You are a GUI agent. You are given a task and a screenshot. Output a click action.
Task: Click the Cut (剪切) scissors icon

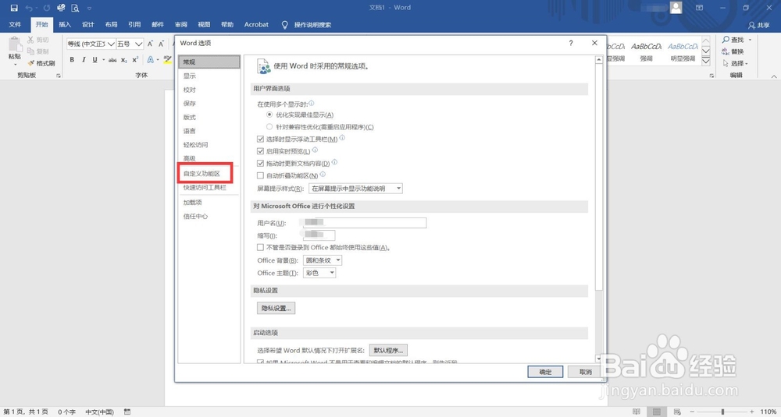pos(31,40)
